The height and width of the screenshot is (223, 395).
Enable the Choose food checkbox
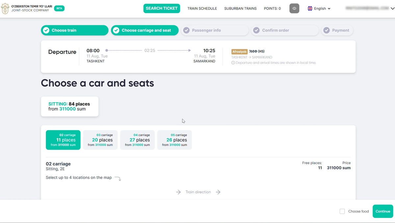pyautogui.click(x=342, y=211)
